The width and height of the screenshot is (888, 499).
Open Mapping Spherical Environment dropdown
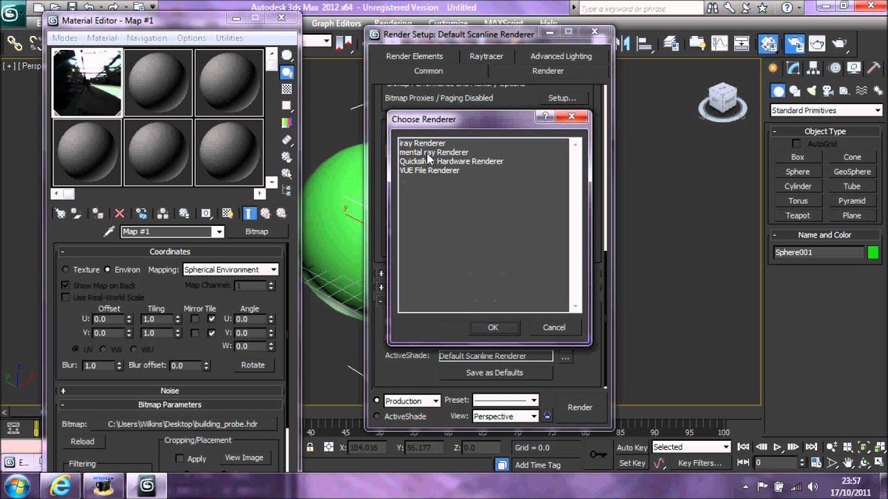point(230,270)
